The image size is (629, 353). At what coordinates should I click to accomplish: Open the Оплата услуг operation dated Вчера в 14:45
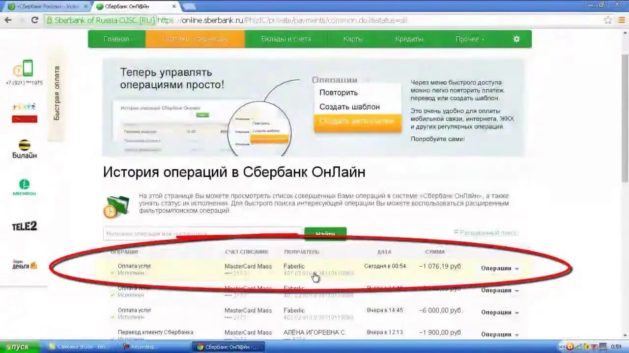pyautogui.click(x=134, y=310)
